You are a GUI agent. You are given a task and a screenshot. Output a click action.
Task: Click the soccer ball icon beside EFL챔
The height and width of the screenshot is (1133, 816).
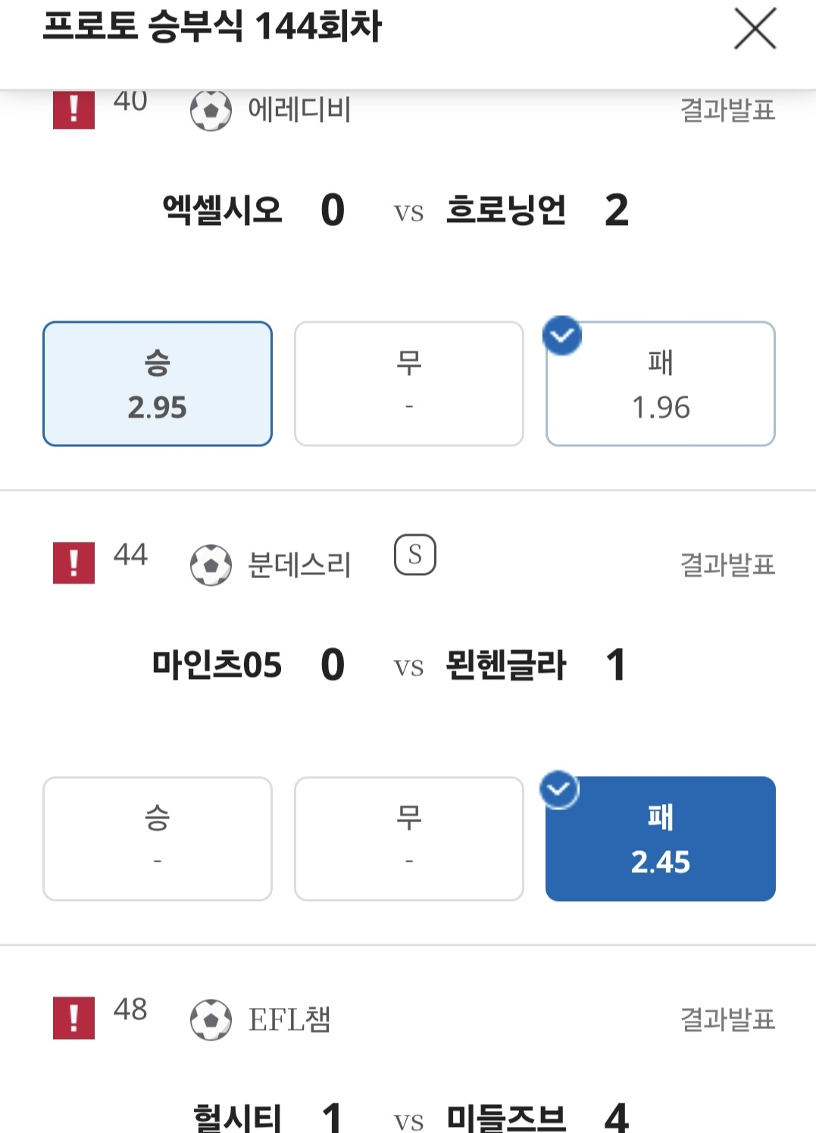pos(211,1019)
